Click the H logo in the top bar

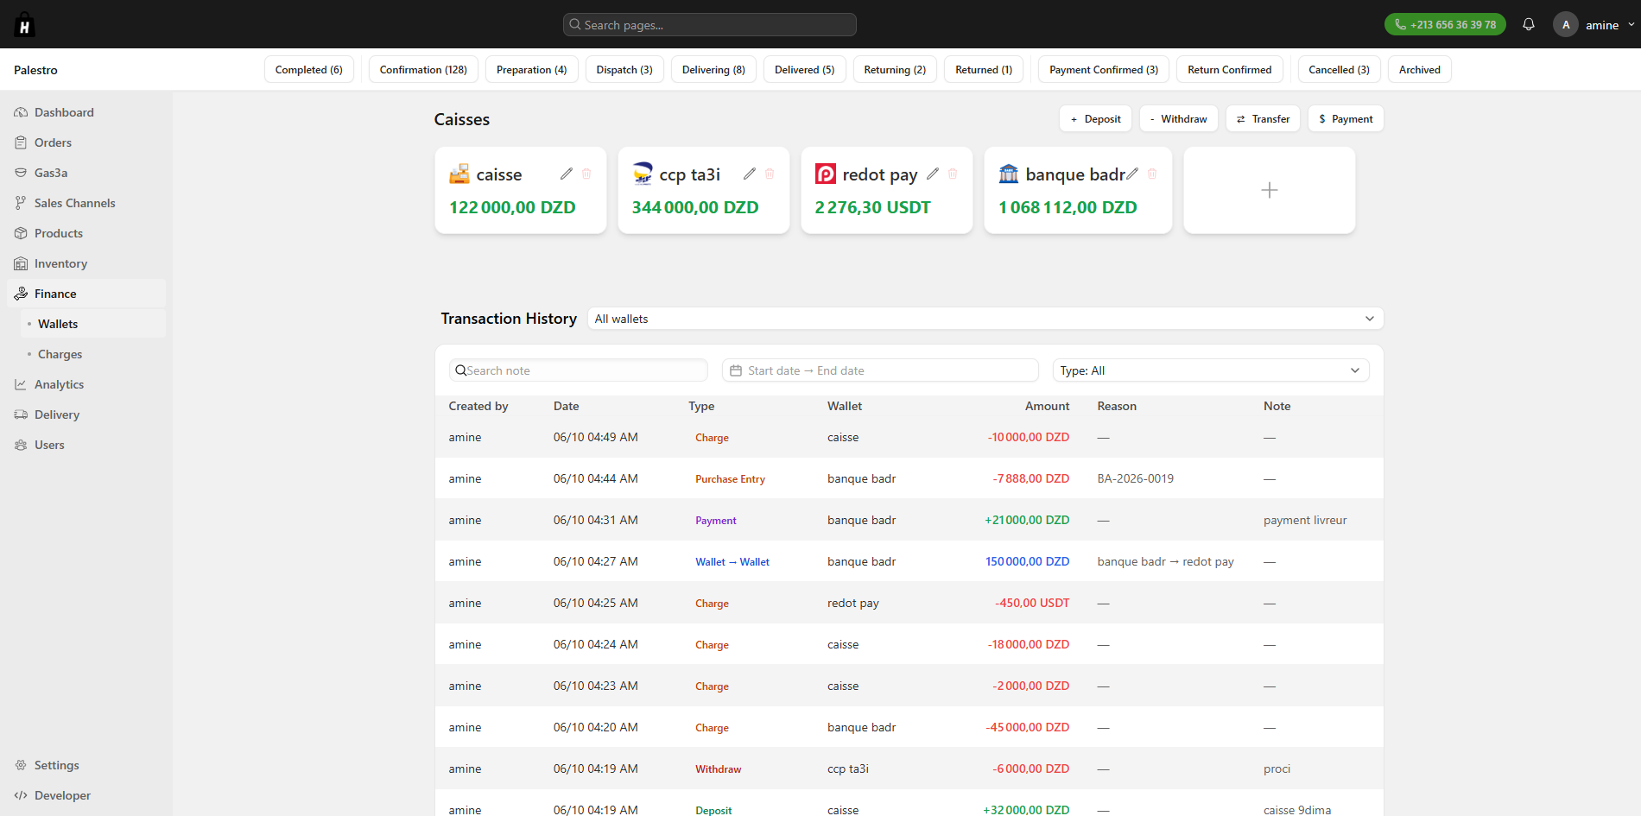pyautogui.click(x=24, y=24)
